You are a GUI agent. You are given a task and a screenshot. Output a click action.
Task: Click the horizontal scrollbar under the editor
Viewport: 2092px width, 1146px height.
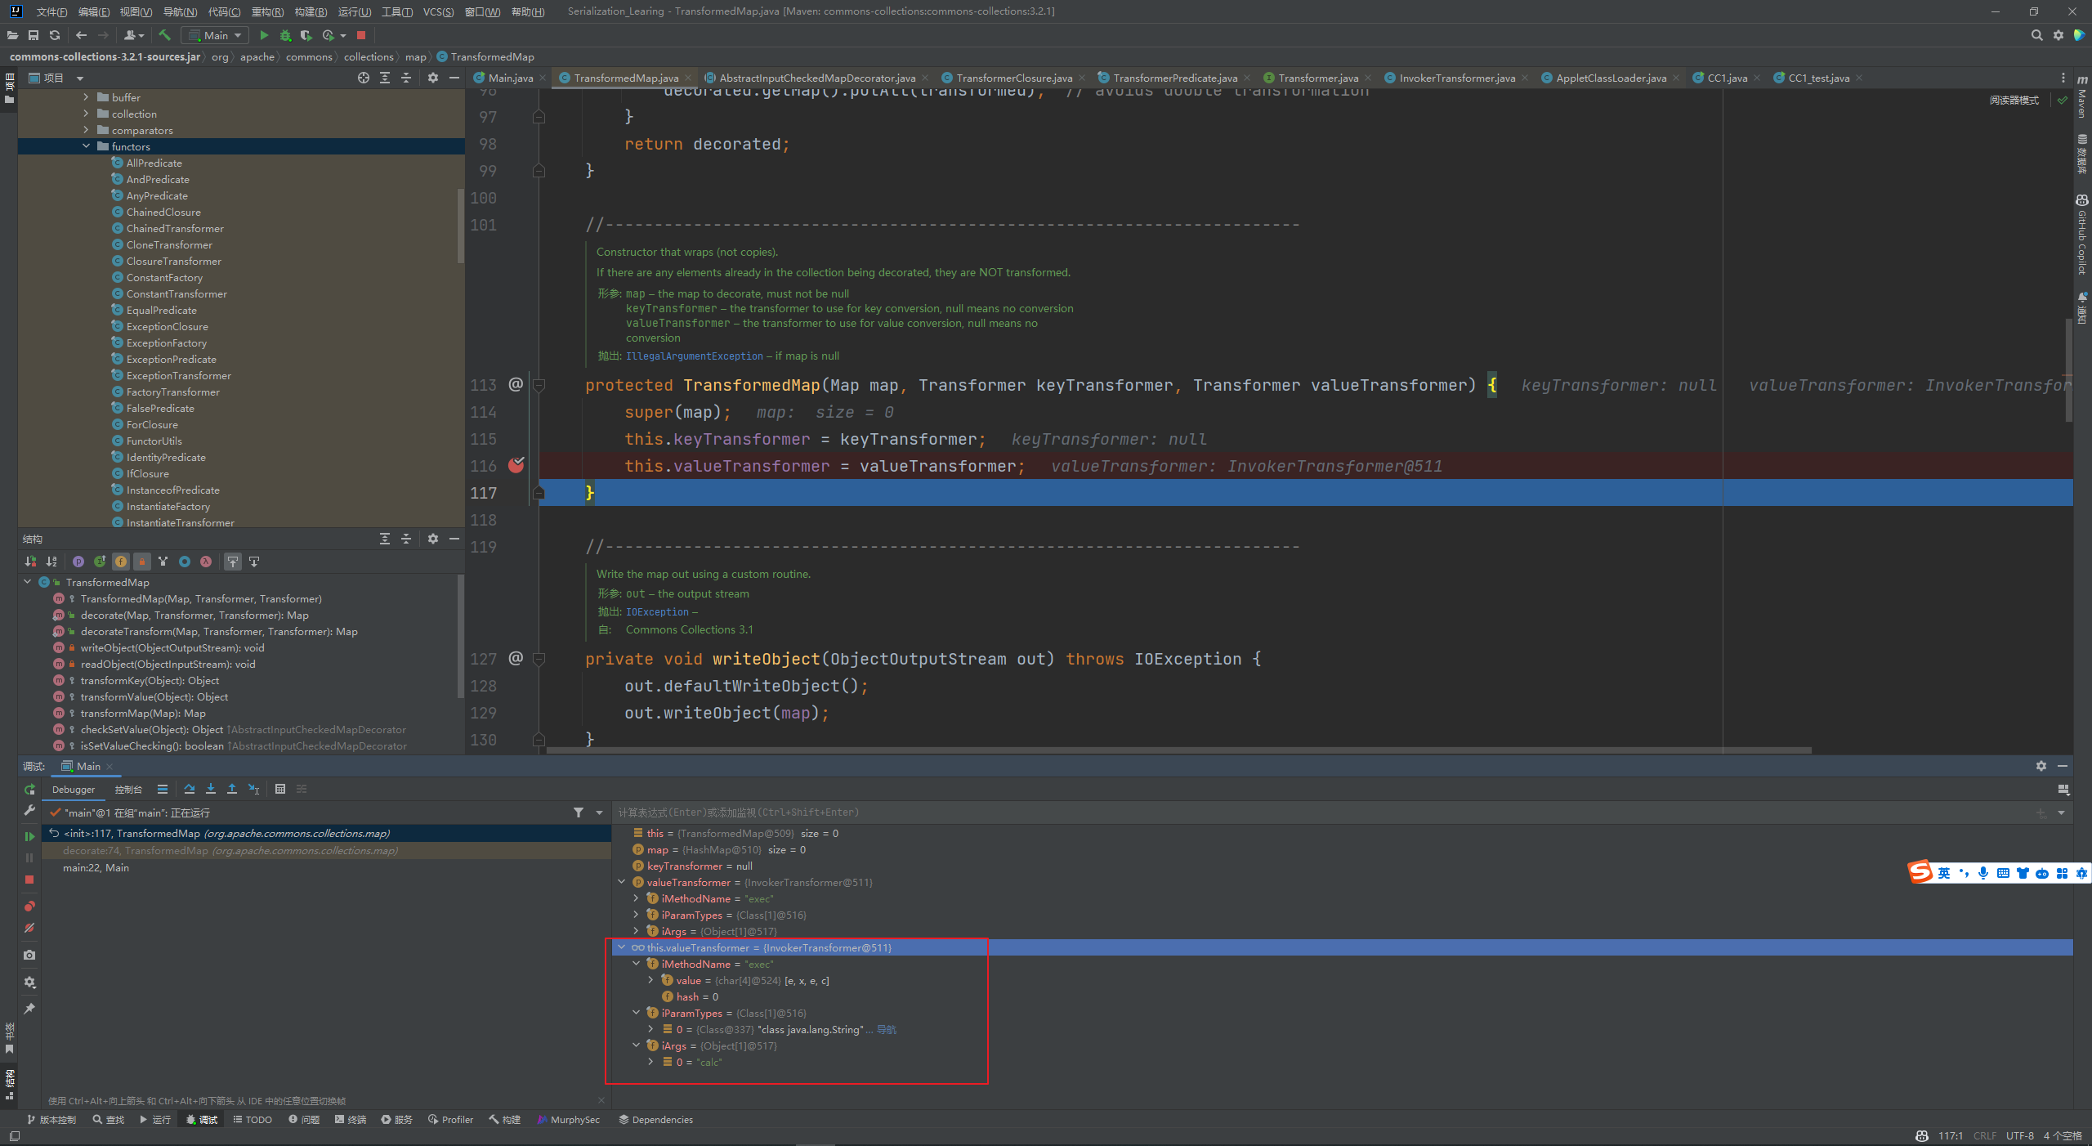[x=1177, y=750]
